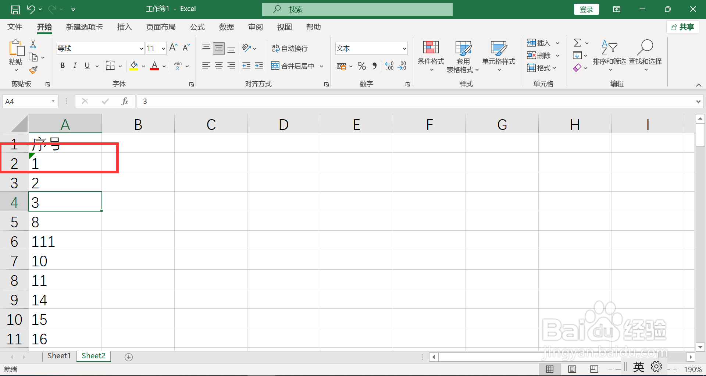Toggle wrap text (自动换行)

click(290, 48)
